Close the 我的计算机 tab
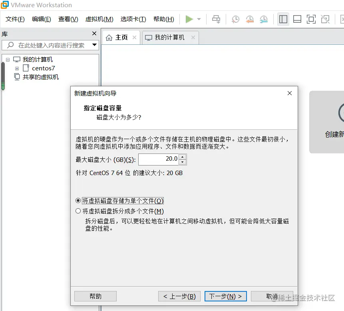 [193, 38]
